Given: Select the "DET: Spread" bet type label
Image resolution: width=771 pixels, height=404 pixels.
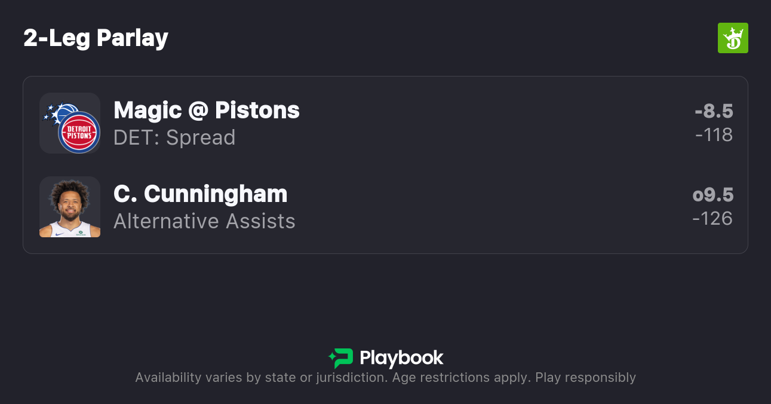Looking at the screenshot, I should click(x=174, y=137).
